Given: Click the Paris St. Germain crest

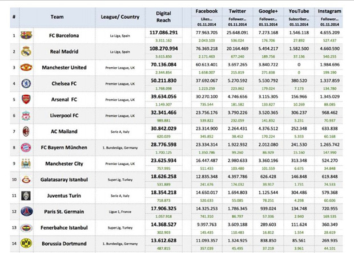Looking at the screenshot, I should pyautogui.click(x=27, y=211).
